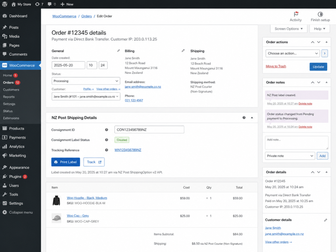Screen dimensions: 336x252
Task: Open the updates indicator showing 7
Action: pyautogui.click(x=39, y=4)
